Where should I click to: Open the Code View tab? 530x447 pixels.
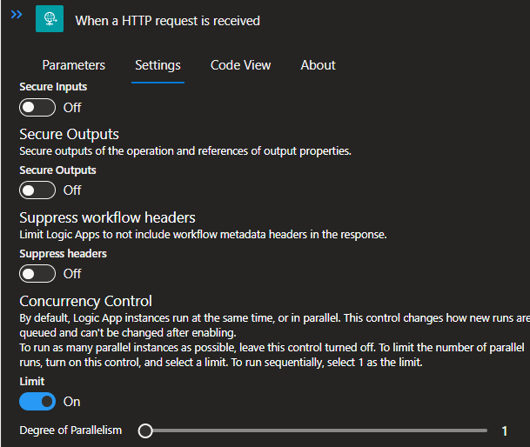pyautogui.click(x=241, y=65)
